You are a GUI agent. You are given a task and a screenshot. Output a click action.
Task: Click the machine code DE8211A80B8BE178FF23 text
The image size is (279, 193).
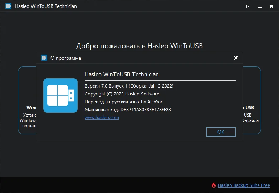click(x=146, y=110)
